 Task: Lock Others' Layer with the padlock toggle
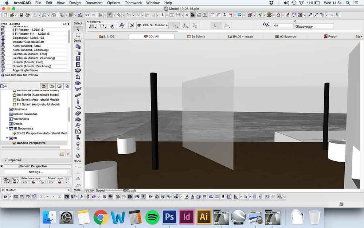(x=60, y=182)
